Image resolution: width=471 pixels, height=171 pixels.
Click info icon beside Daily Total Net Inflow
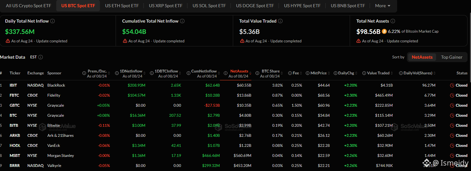tap(52, 21)
